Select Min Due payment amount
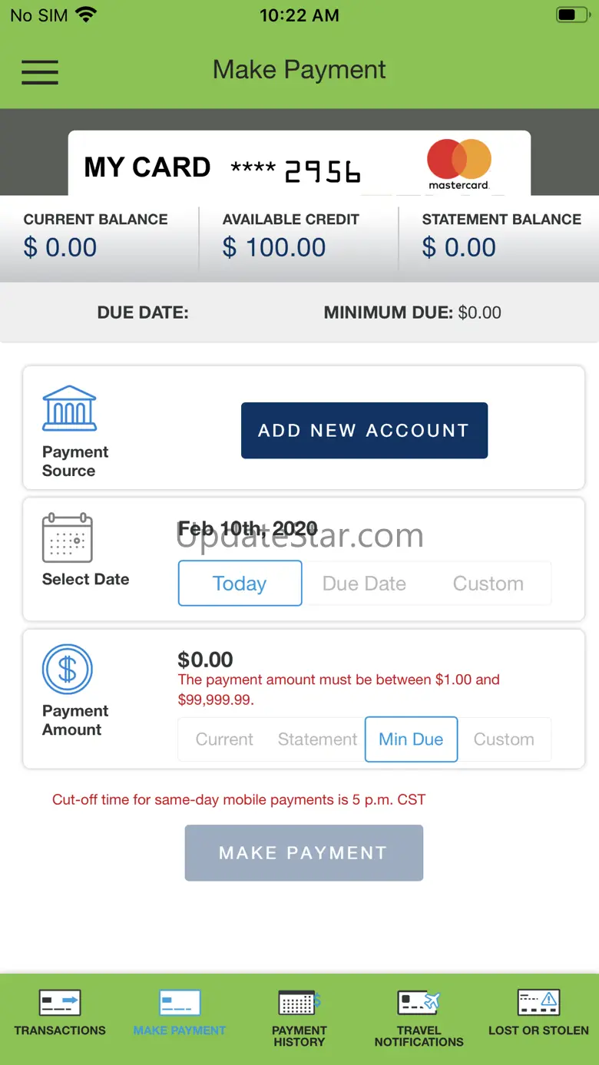This screenshot has width=599, height=1065. (411, 739)
